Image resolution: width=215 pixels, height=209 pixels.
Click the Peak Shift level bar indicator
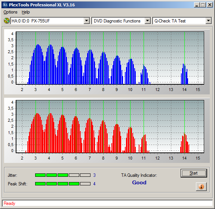[x=63, y=184]
